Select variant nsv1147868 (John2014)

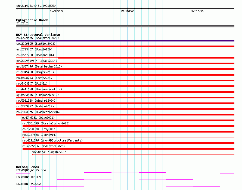39,135
